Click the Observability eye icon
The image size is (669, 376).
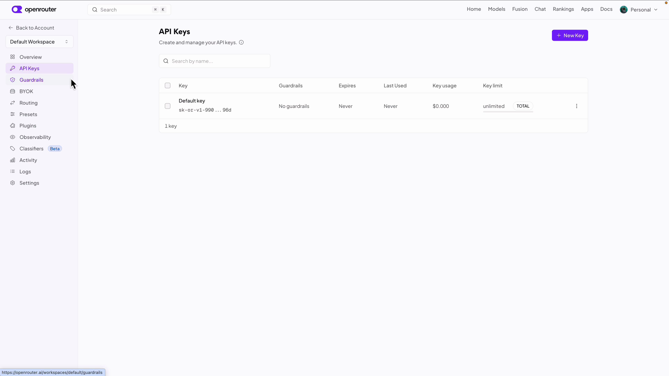point(13,137)
